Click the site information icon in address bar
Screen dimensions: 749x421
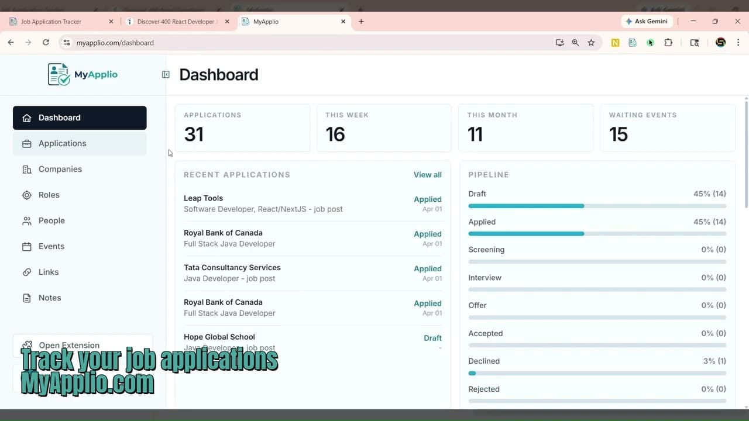66,43
